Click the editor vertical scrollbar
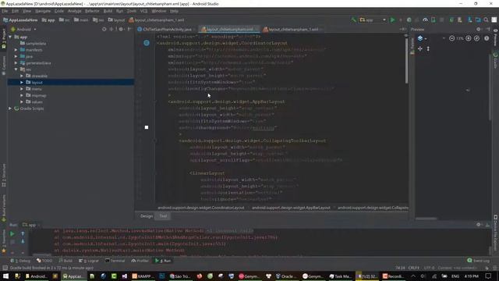Image resolution: width=499 pixels, height=281 pixels. point(406,61)
